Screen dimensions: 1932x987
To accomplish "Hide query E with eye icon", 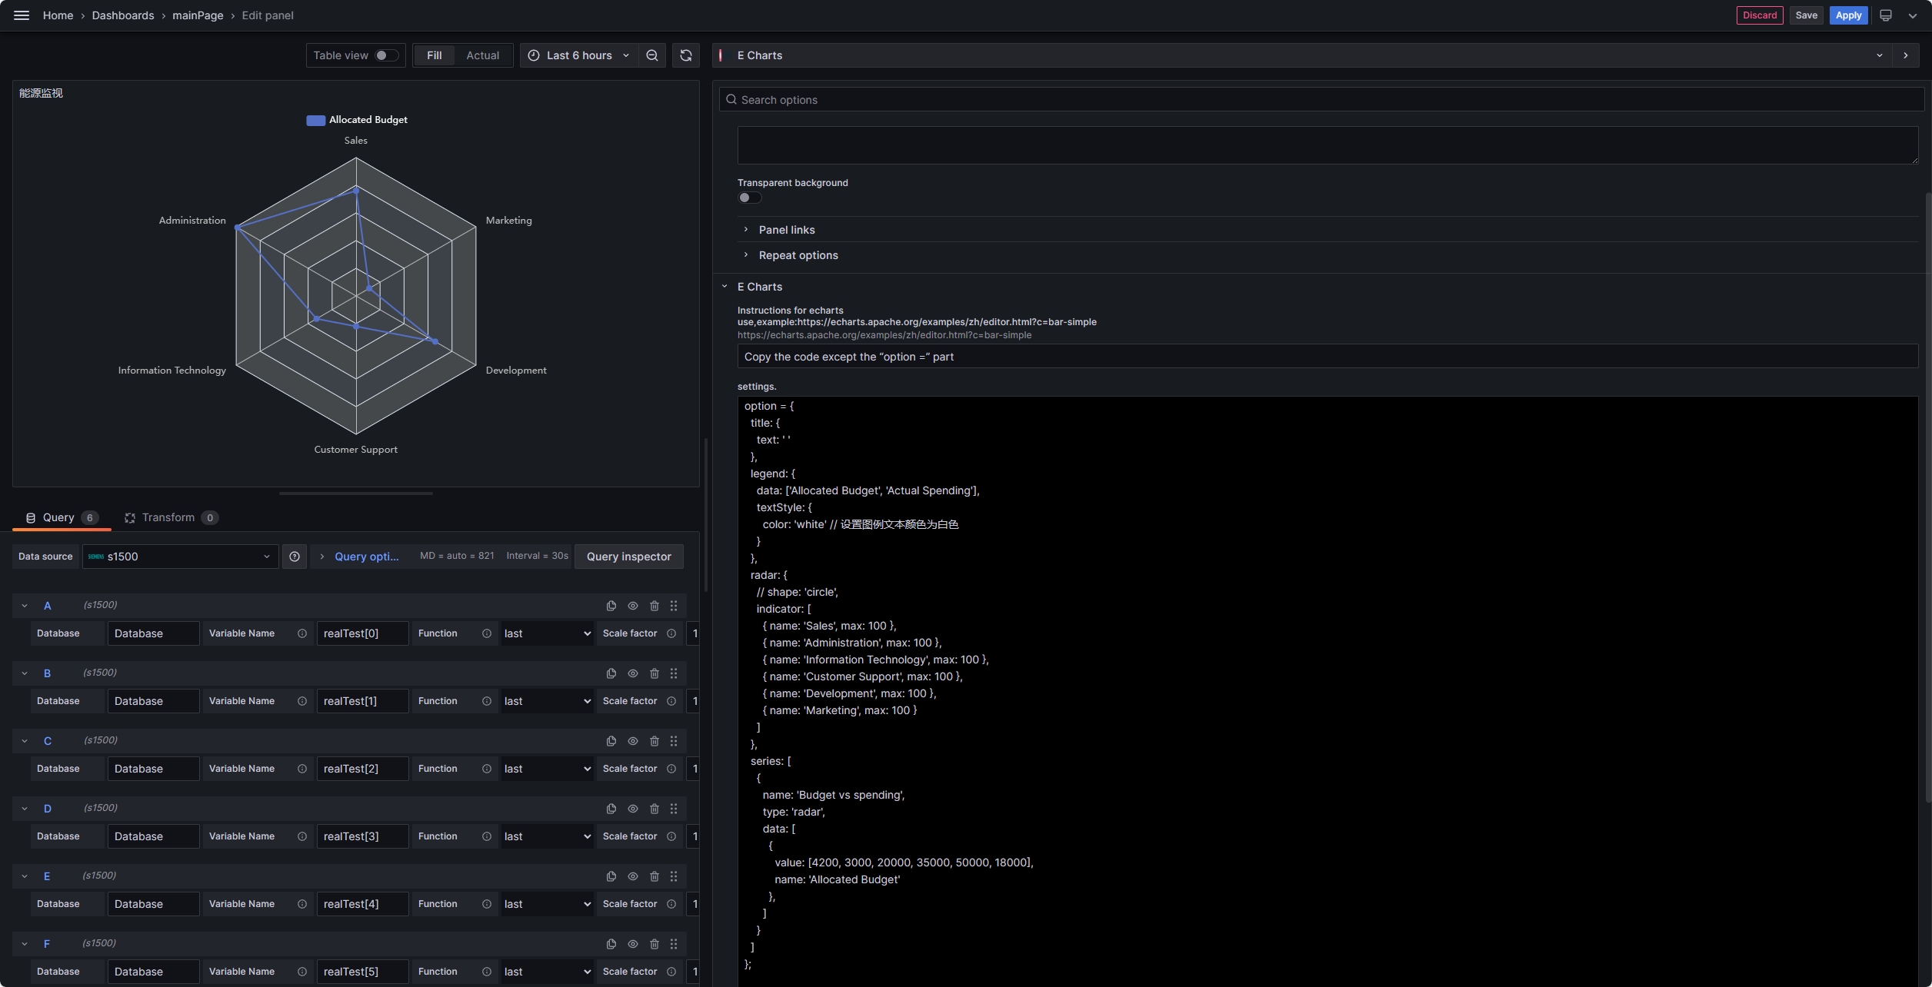I will [633, 876].
